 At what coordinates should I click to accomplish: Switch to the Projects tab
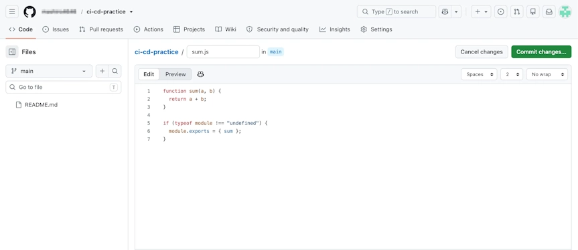pyautogui.click(x=189, y=29)
